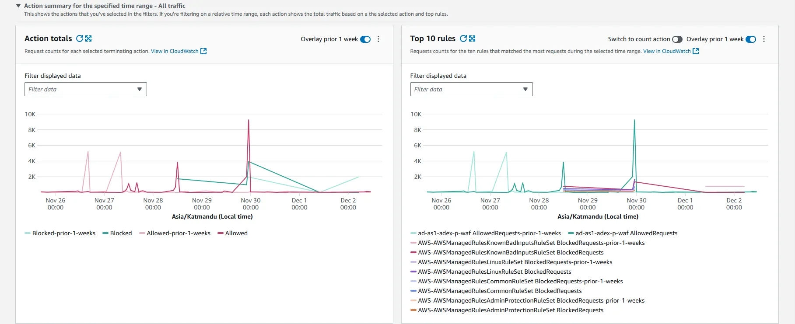Expand Action totals chart to fullscreen
Viewport: 795px width, 324px height.
[88, 38]
